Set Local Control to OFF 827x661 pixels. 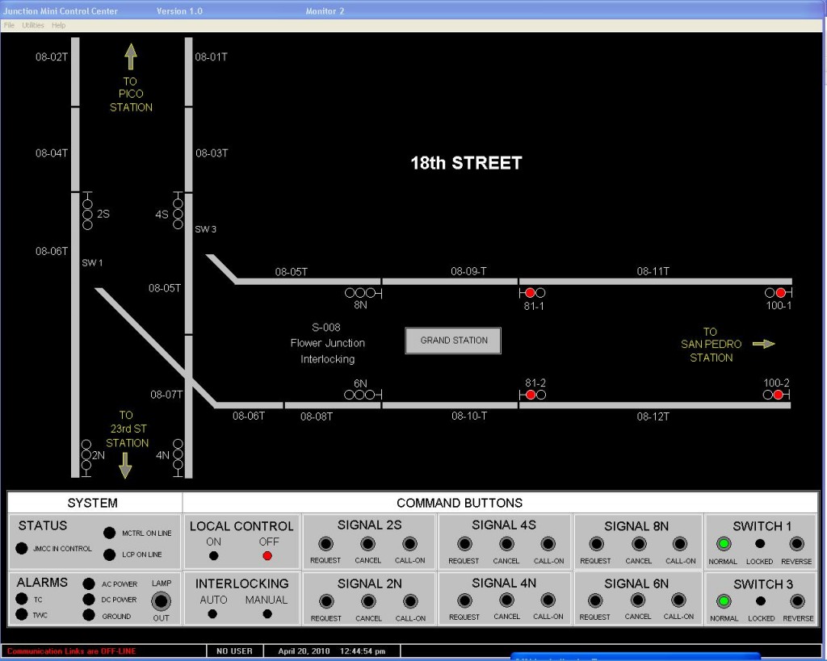tap(267, 555)
